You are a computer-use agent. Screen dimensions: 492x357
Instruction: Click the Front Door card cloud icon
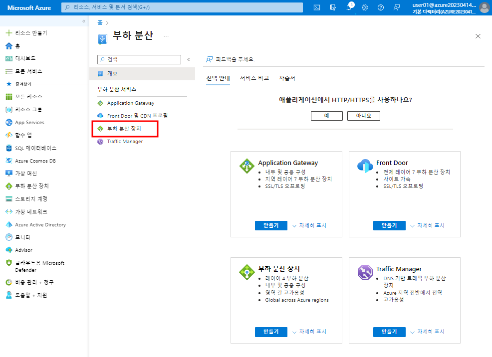click(365, 166)
